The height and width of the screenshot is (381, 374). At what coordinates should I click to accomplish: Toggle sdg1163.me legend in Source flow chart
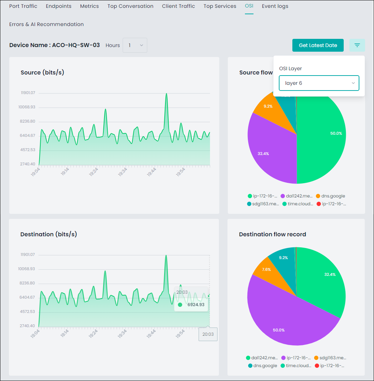click(263, 204)
